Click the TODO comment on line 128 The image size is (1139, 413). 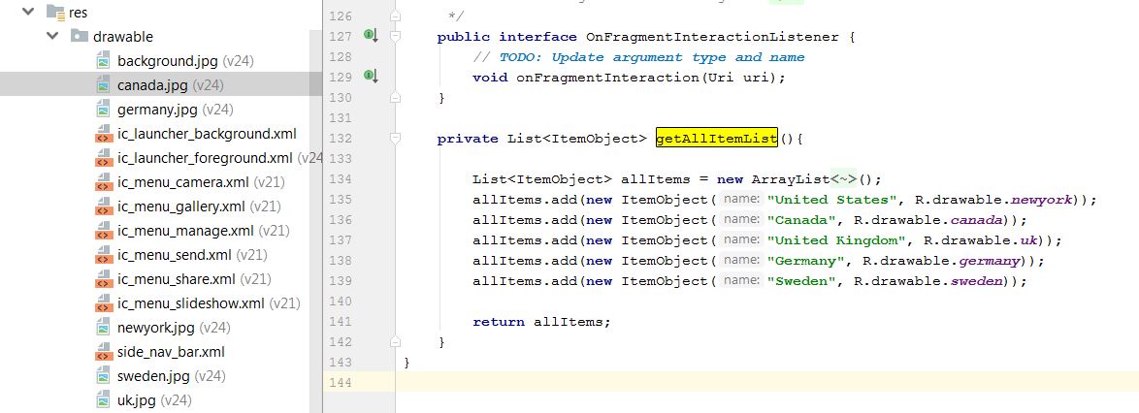coord(638,56)
